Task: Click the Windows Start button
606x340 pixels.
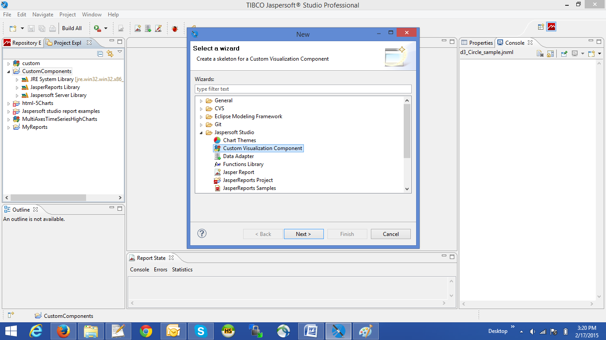Action: 11,331
